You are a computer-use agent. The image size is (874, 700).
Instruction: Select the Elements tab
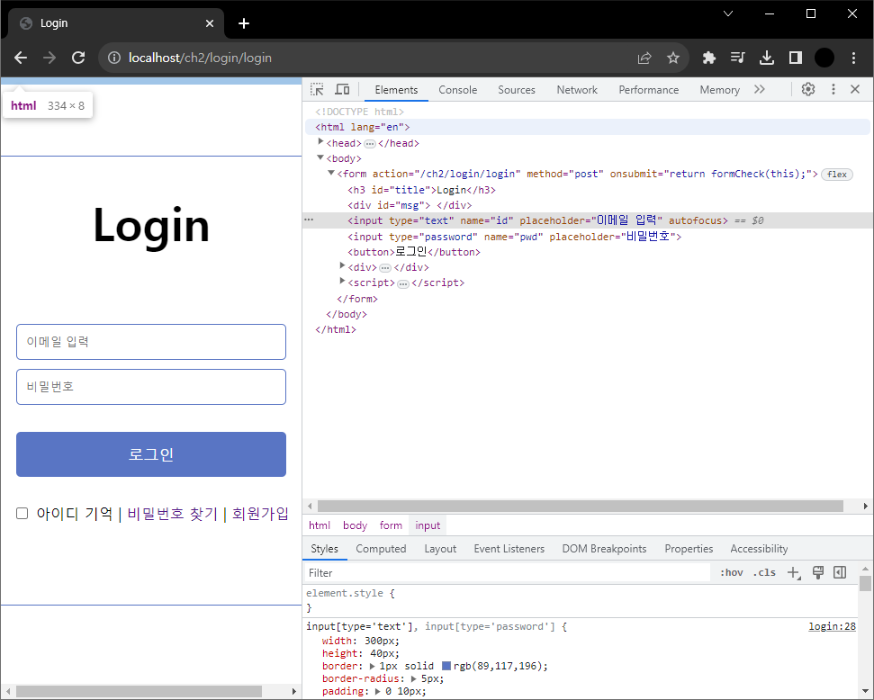(396, 90)
